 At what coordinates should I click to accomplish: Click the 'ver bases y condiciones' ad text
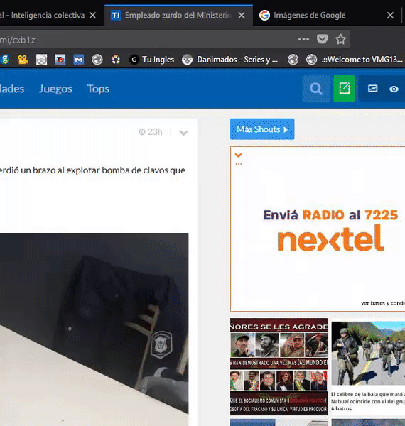pos(383,303)
